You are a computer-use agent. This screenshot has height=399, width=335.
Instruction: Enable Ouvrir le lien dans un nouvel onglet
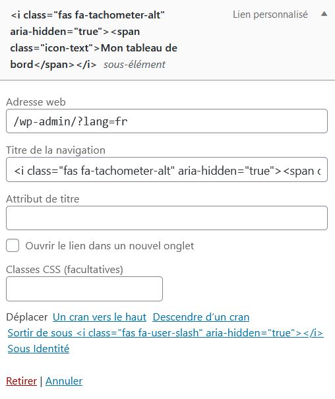pos(13,245)
